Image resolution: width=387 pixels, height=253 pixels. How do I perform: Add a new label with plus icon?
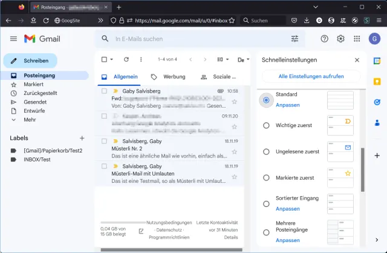[82, 139]
